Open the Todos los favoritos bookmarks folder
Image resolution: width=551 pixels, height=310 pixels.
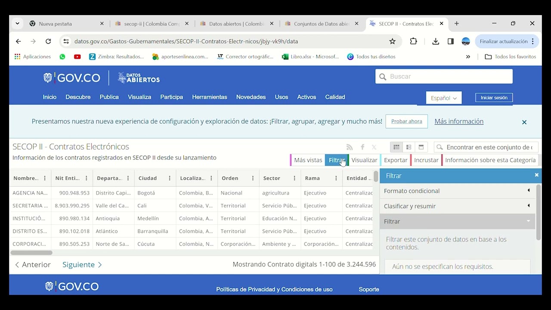point(511,56)
